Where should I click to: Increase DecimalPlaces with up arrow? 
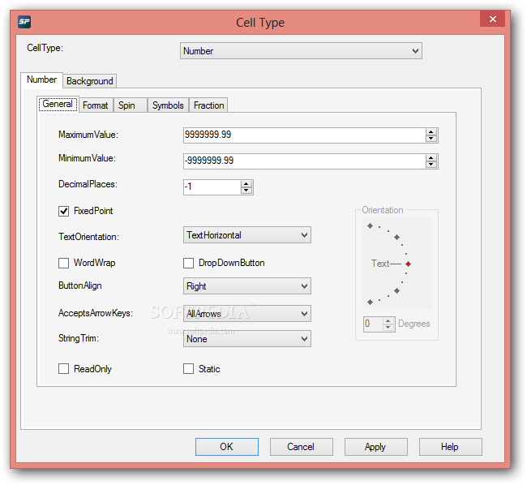246,183
